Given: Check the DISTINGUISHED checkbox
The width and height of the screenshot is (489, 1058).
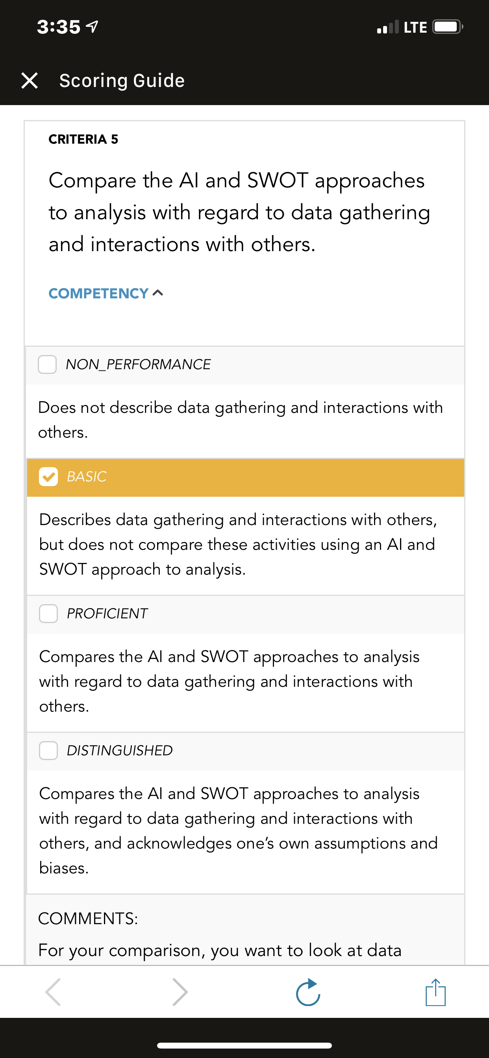Looking at the screenshot, I should coord(48,750).
